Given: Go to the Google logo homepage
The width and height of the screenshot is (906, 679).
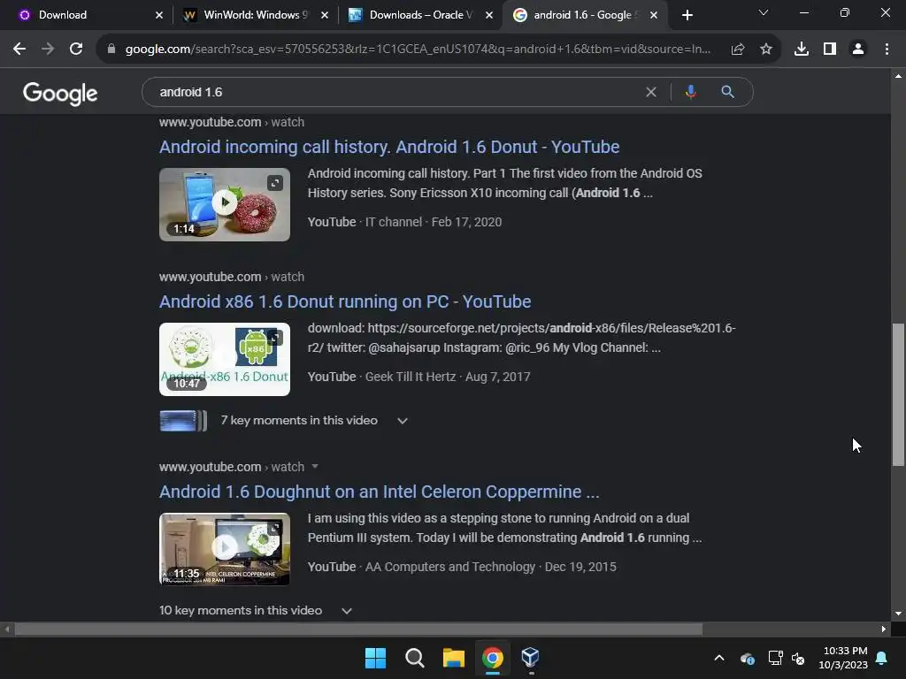Looking at the screenshot, I should (x=60, y=93).
